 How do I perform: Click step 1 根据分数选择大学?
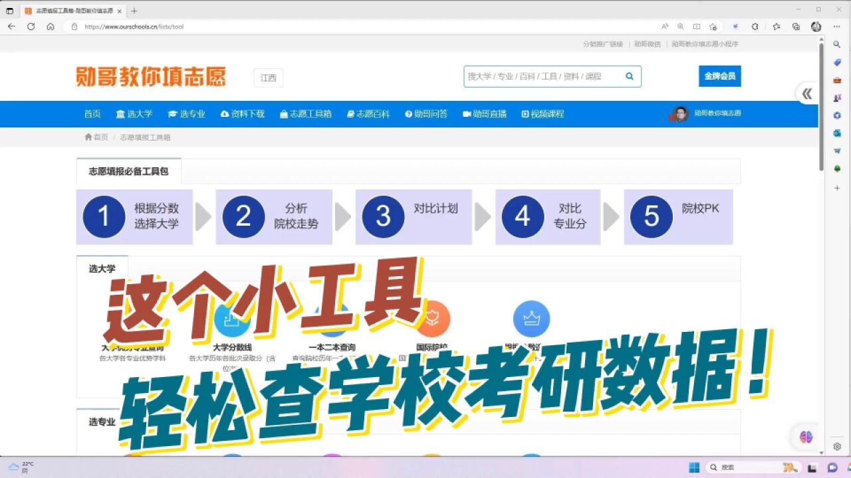click(134, 217)
